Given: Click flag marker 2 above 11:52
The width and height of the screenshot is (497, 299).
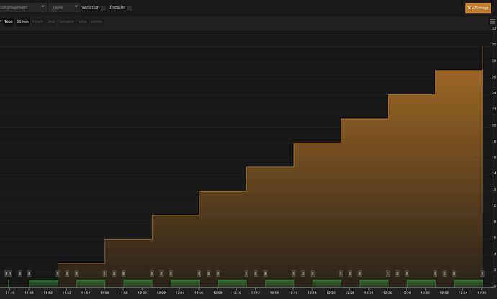Looking at the screenshot, I should coord(67,273).
